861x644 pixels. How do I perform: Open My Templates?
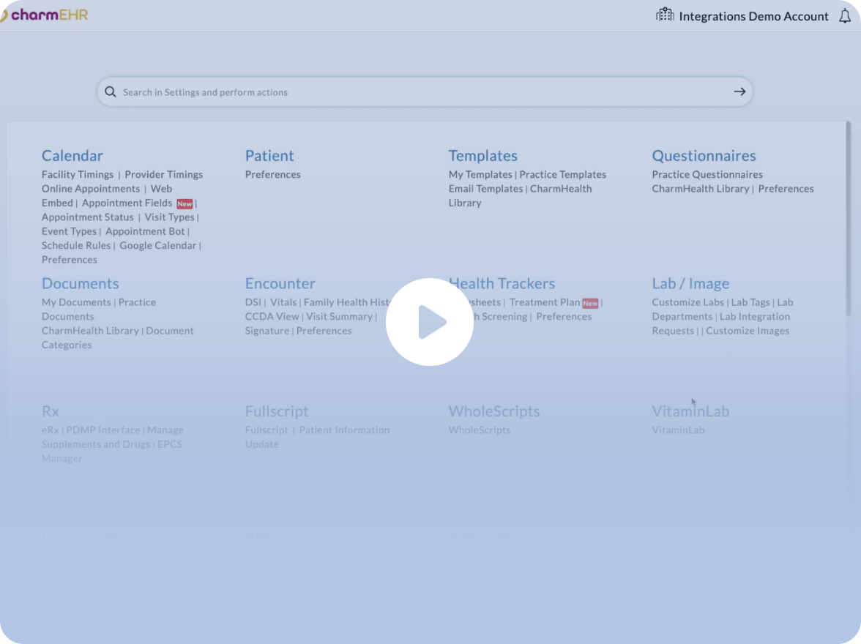click(480, 174)
